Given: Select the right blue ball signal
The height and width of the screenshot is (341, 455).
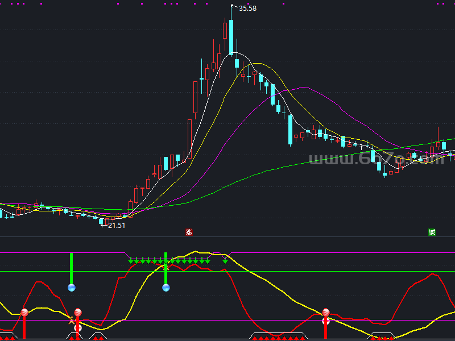Looking at the screenshot, I should click(x=166, y=288).
